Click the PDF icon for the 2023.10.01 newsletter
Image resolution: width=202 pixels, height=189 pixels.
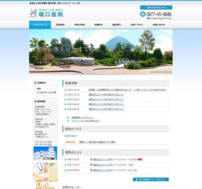[91, 165]
